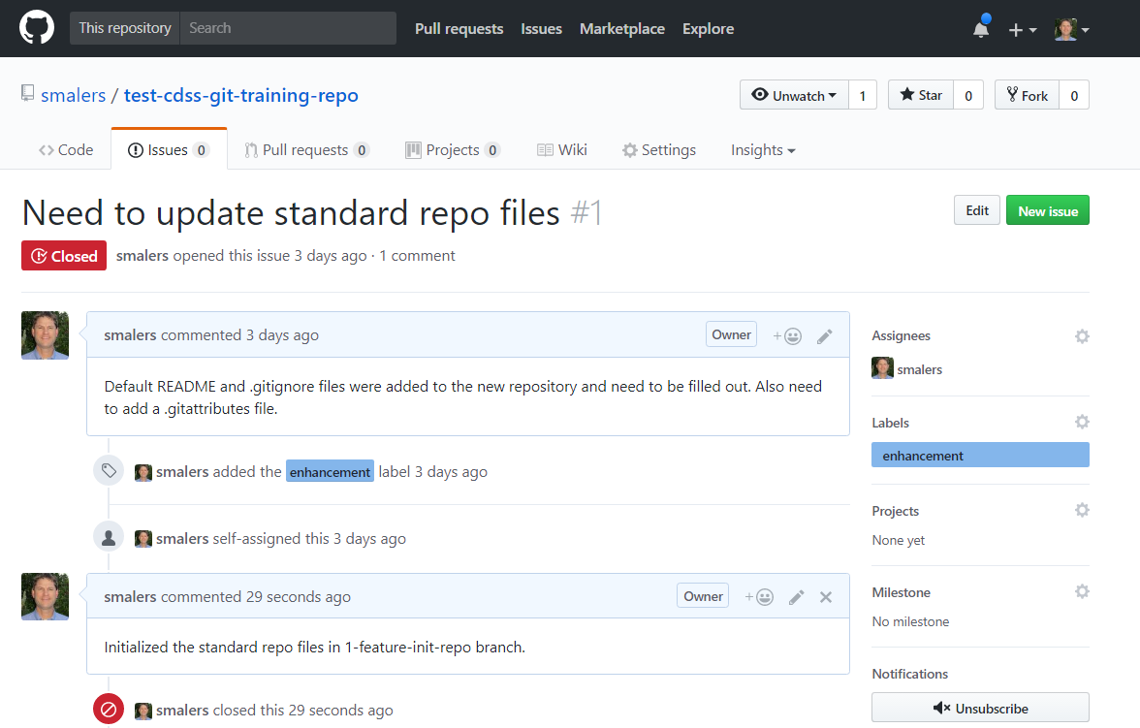Open the smalers user profile link
This screenshot has width=1140, height=728.
tap(74, 95)
